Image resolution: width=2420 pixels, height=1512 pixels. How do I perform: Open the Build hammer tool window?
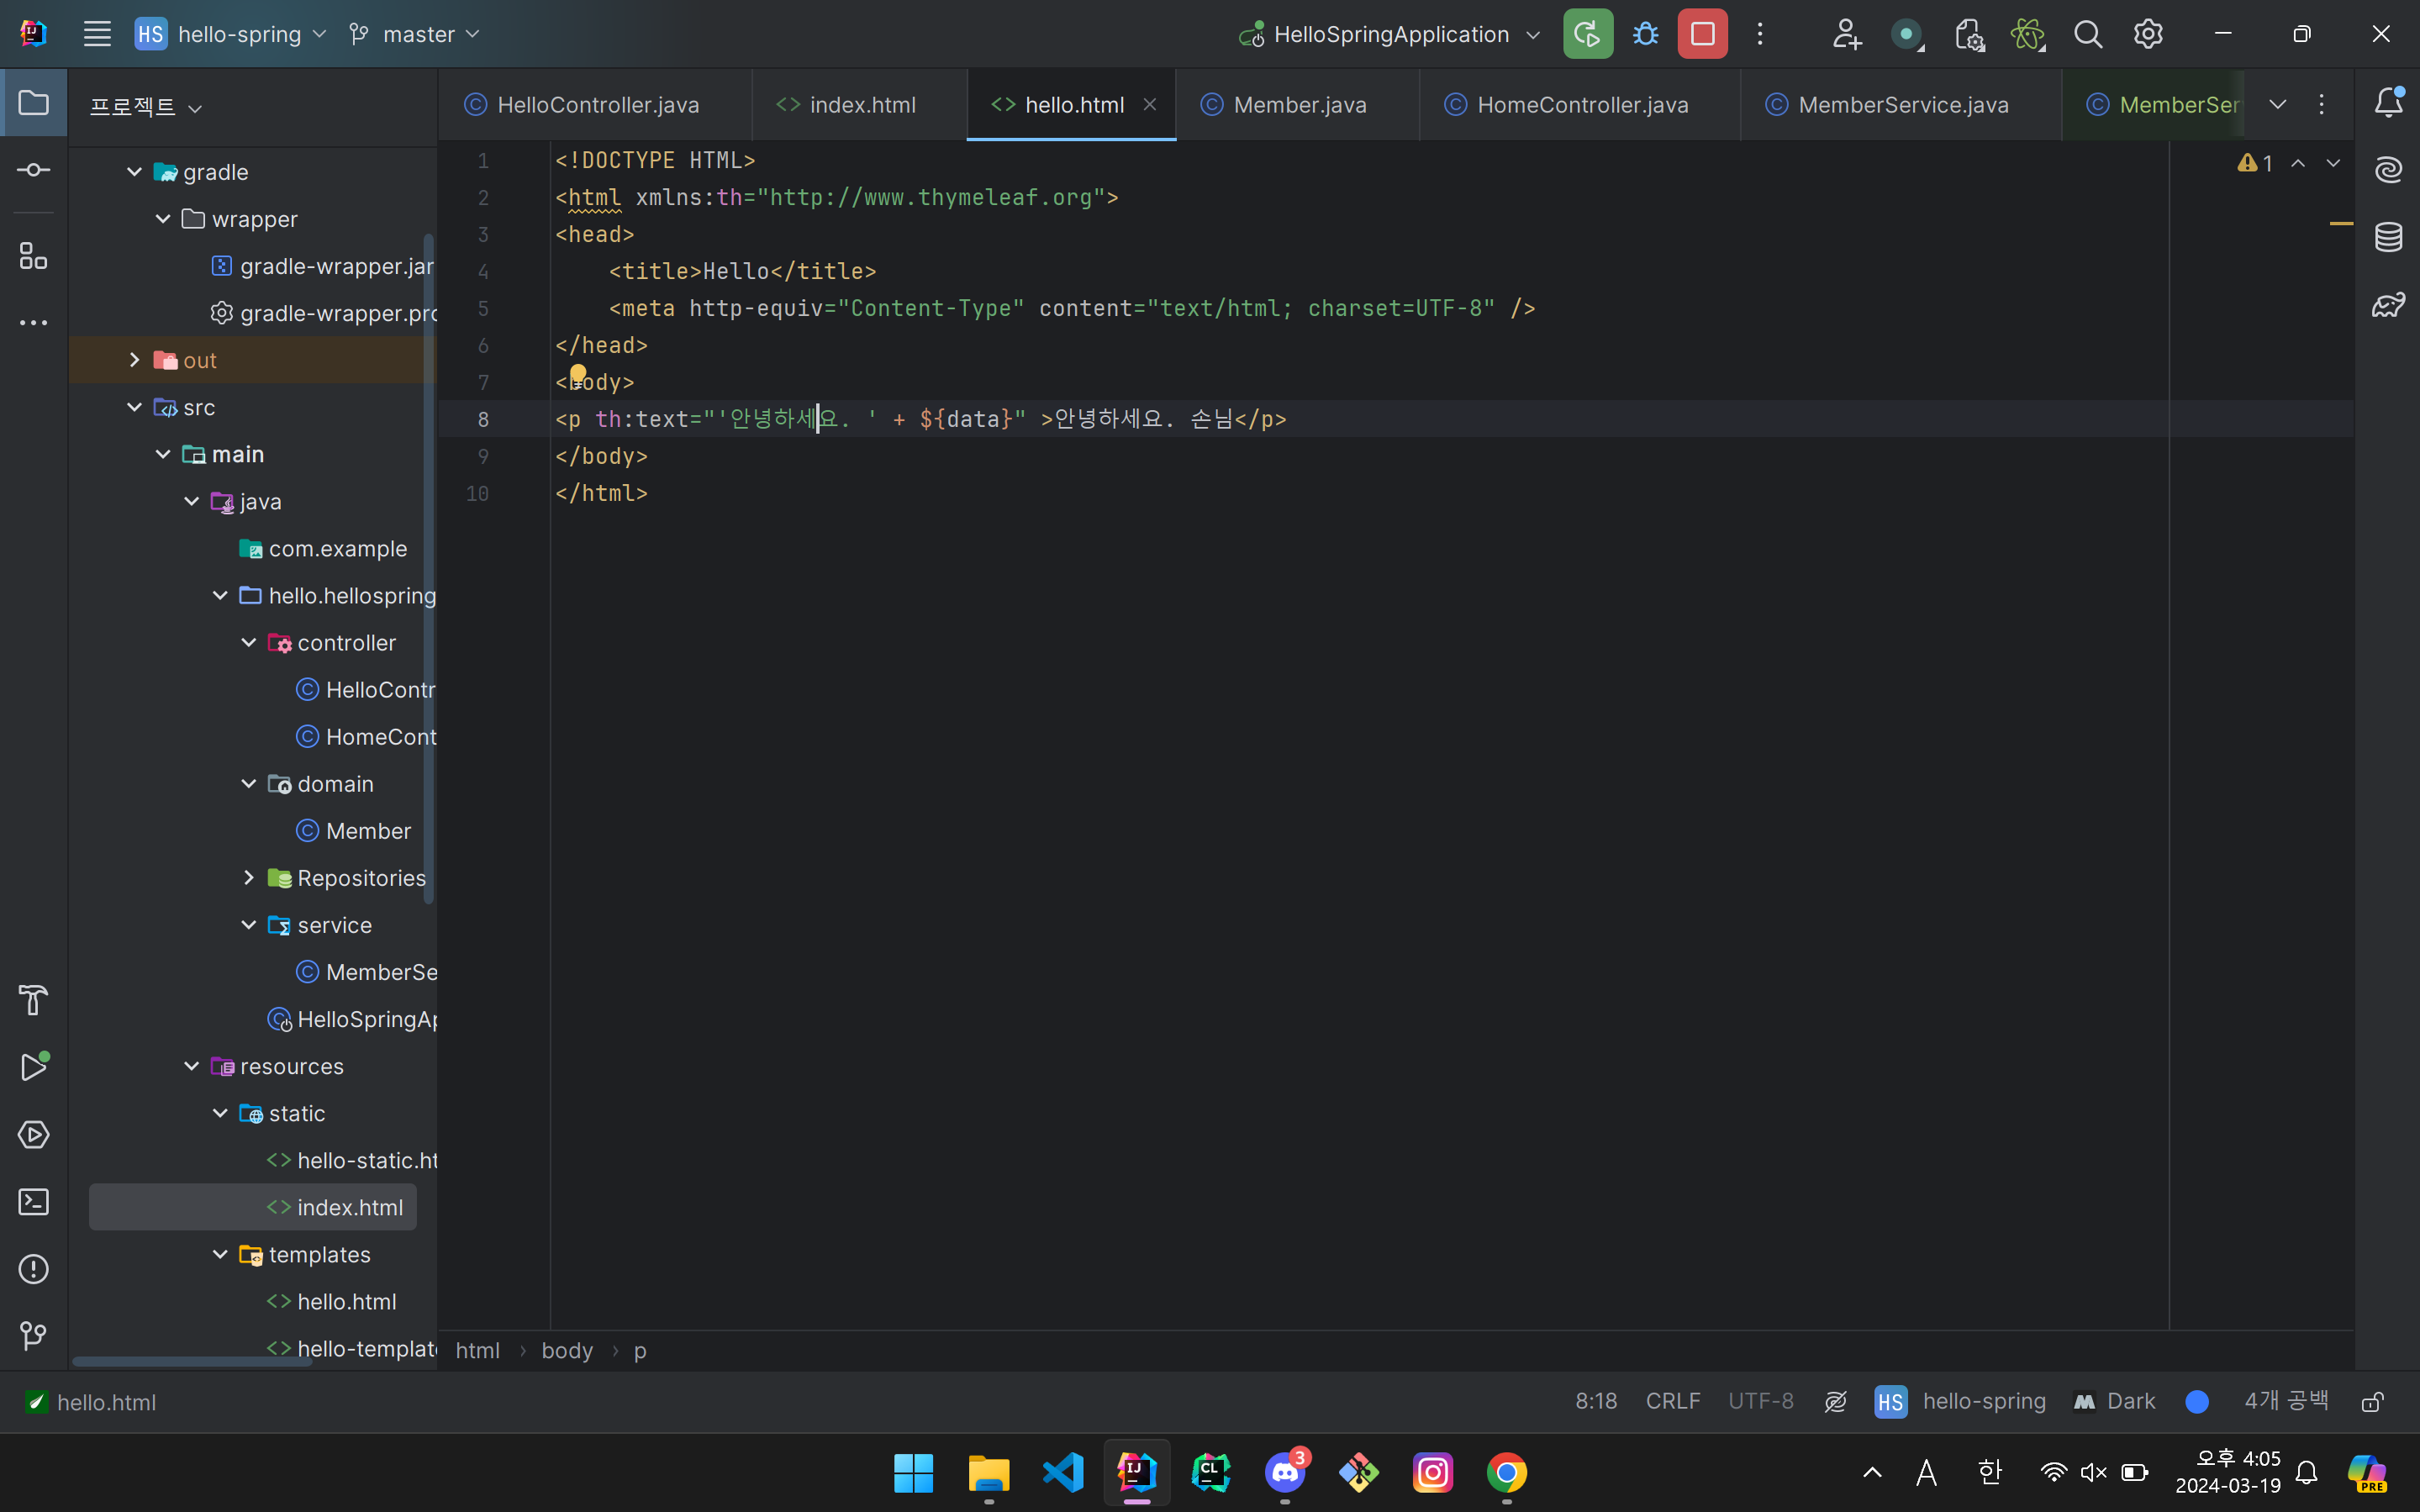coord(34,1000)
